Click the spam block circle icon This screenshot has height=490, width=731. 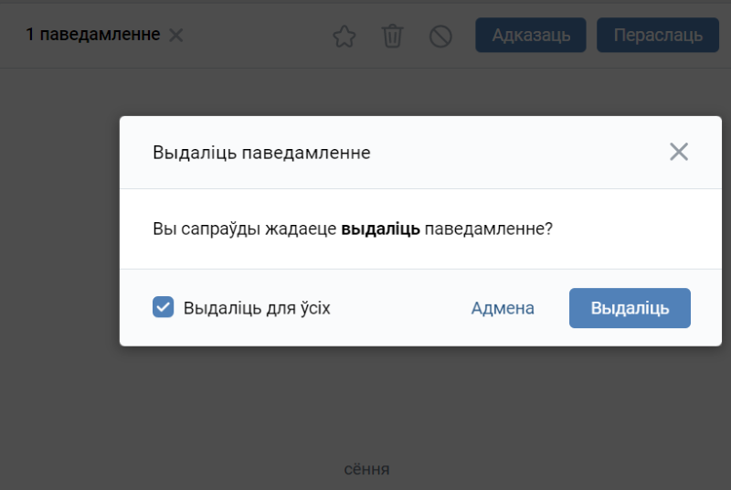click(x=440, y=37)
